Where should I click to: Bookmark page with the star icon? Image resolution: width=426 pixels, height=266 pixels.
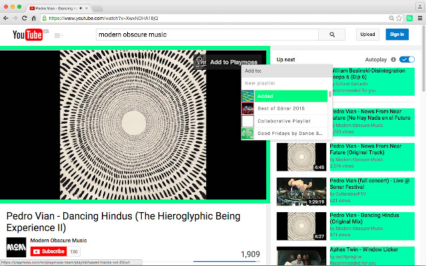[x=399, y=18]
